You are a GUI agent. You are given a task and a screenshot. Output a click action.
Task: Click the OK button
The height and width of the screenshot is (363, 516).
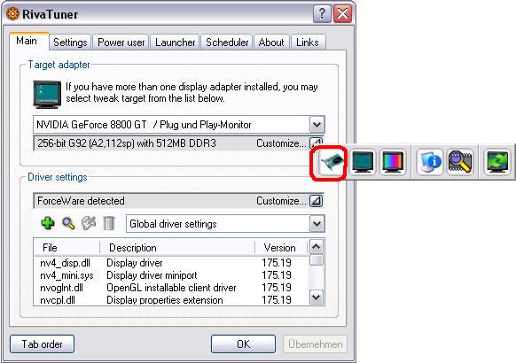tap(243, 344)
